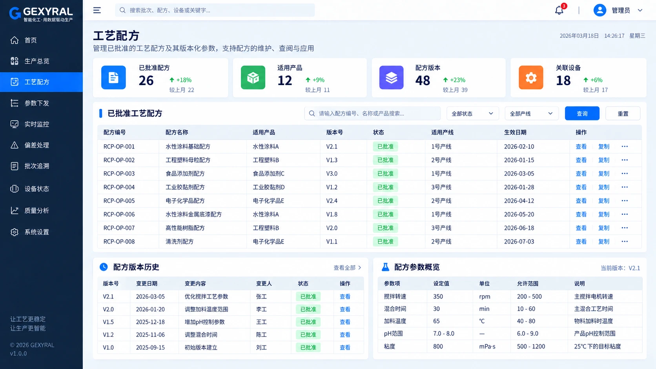Image resolution: width=656 pixels, height=369 pixels.
Task: Open 批次追溯 in sidebar
Action: coord(41,166)
